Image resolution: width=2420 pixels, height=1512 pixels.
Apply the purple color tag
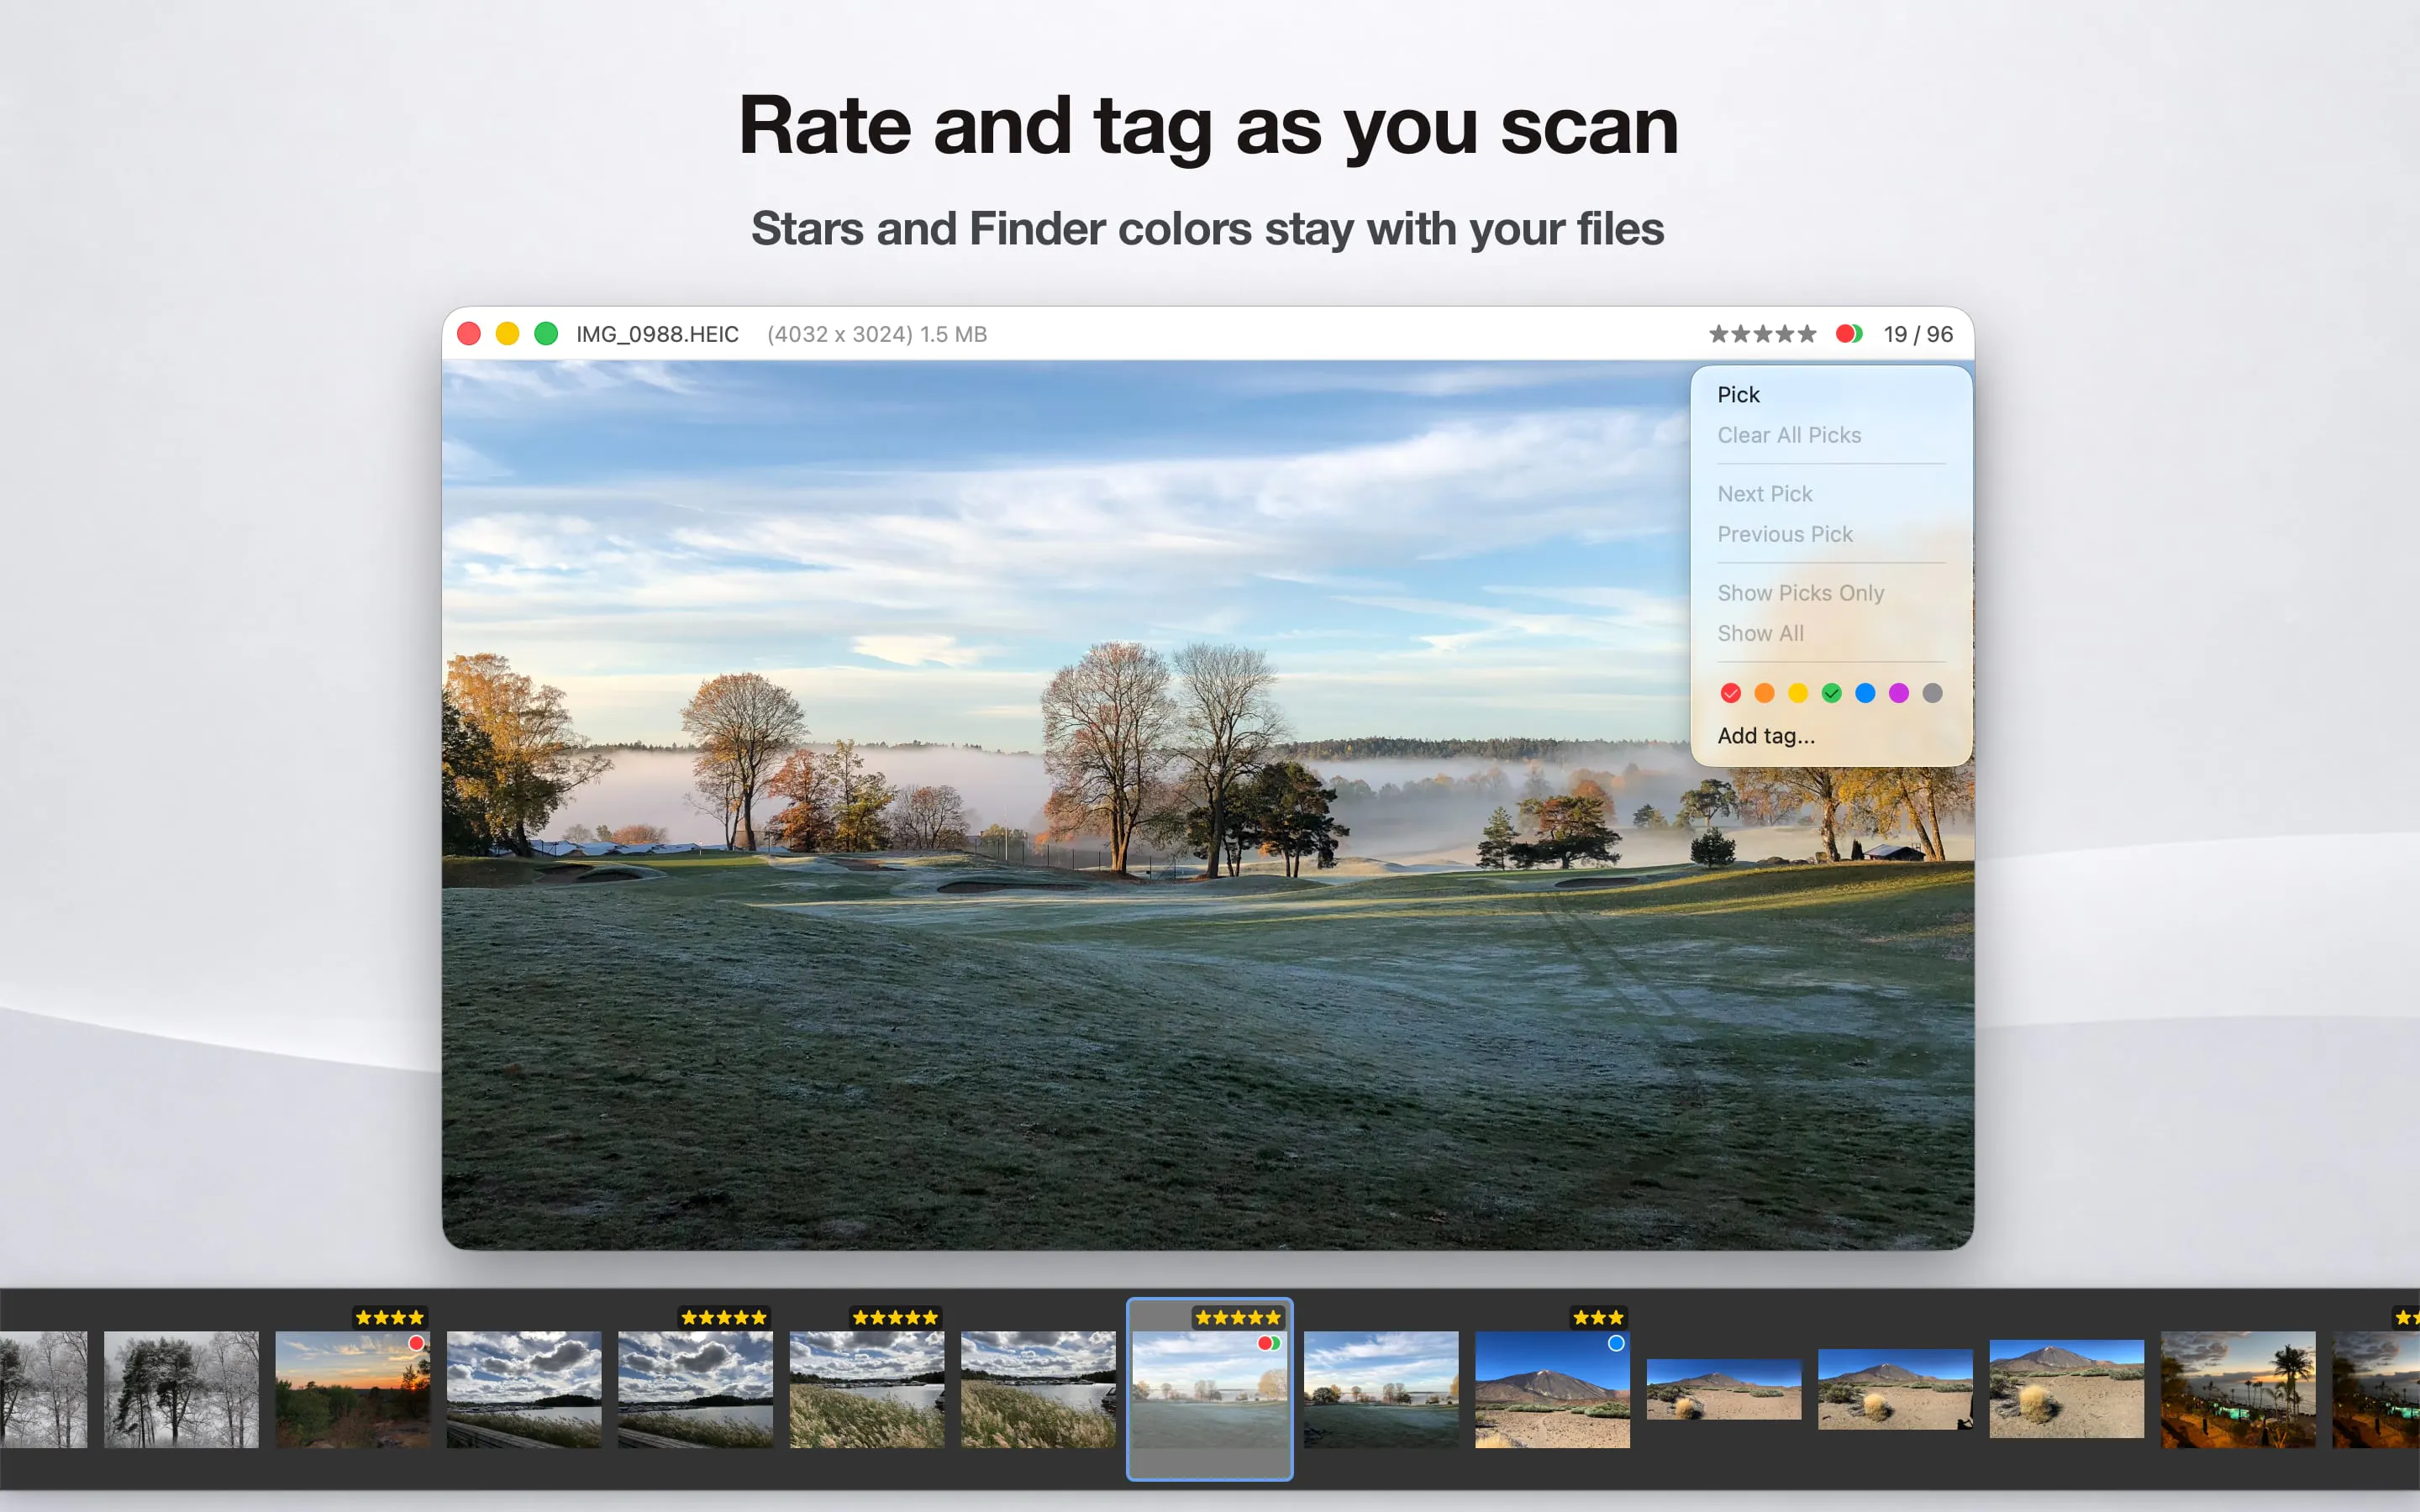tap(1899, 693)
